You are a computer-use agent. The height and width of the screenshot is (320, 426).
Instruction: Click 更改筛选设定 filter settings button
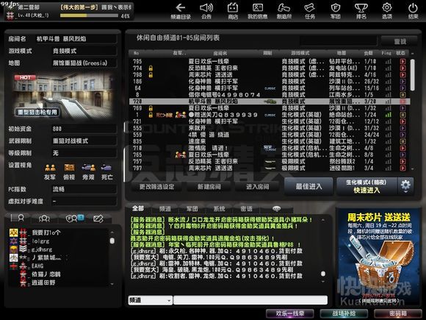point(156,187)
